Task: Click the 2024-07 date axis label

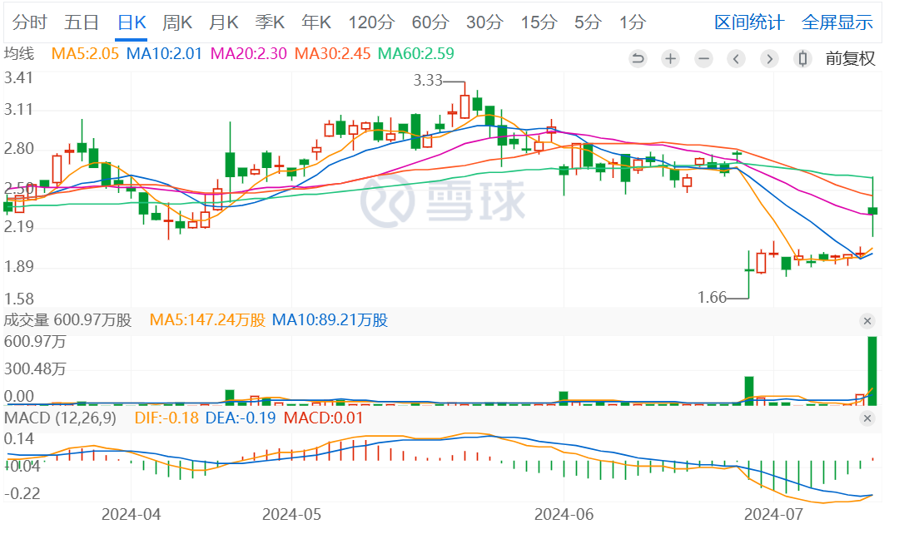Action: pyautogui.click(x=772, y=514)
